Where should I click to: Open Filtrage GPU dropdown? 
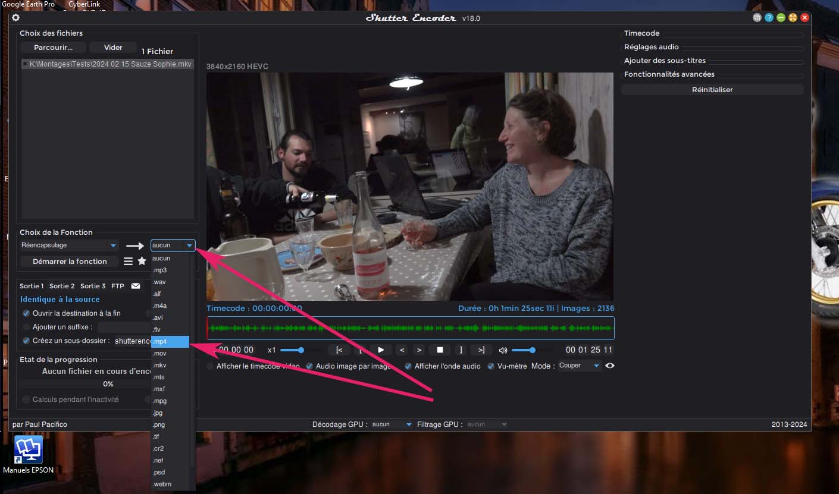click(x=487, y=424)
